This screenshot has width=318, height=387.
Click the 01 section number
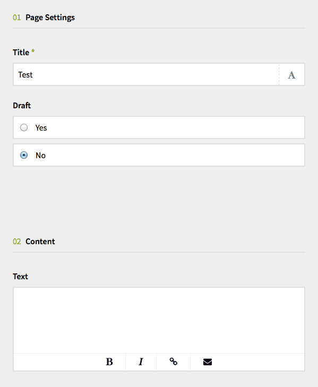click(x=17, y=18)
